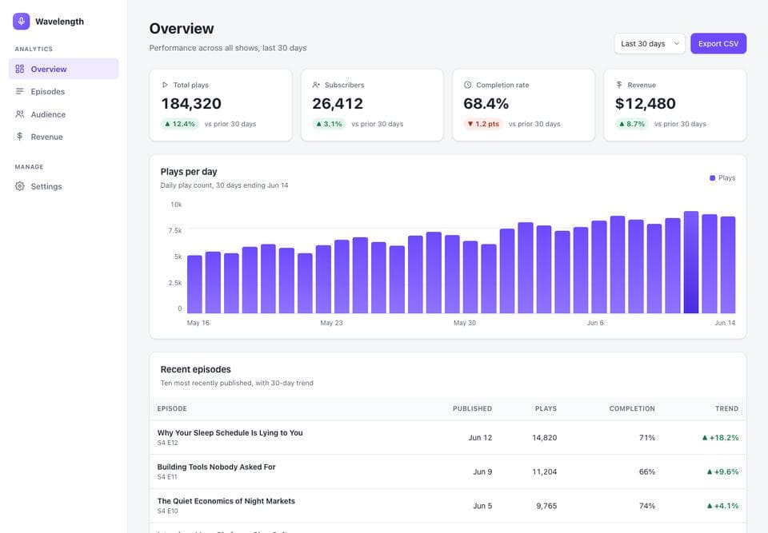Click the dollar icon on the Revenue card

tap(619, 85)
